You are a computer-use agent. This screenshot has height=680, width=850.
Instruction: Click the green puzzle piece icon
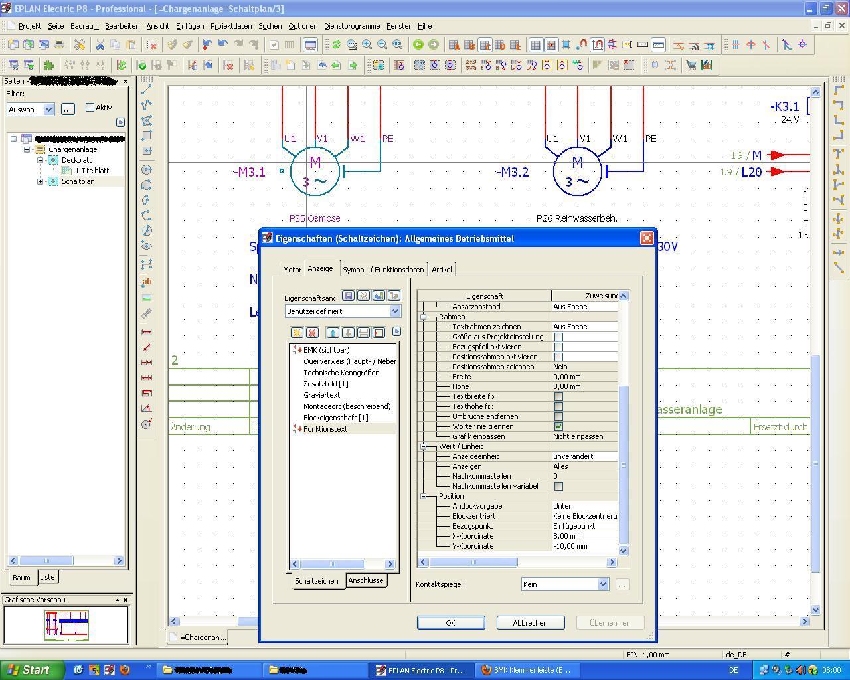click(48, 65)
